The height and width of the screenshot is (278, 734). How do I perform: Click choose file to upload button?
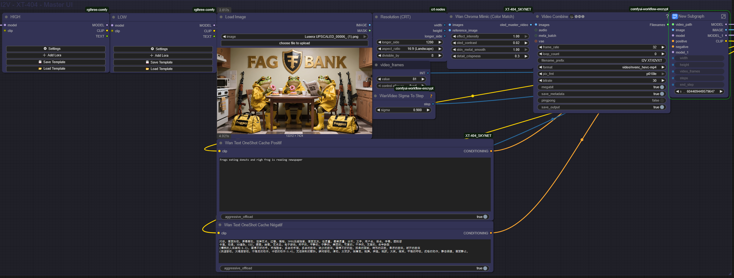pyautogui.click(x=294, y=43)
